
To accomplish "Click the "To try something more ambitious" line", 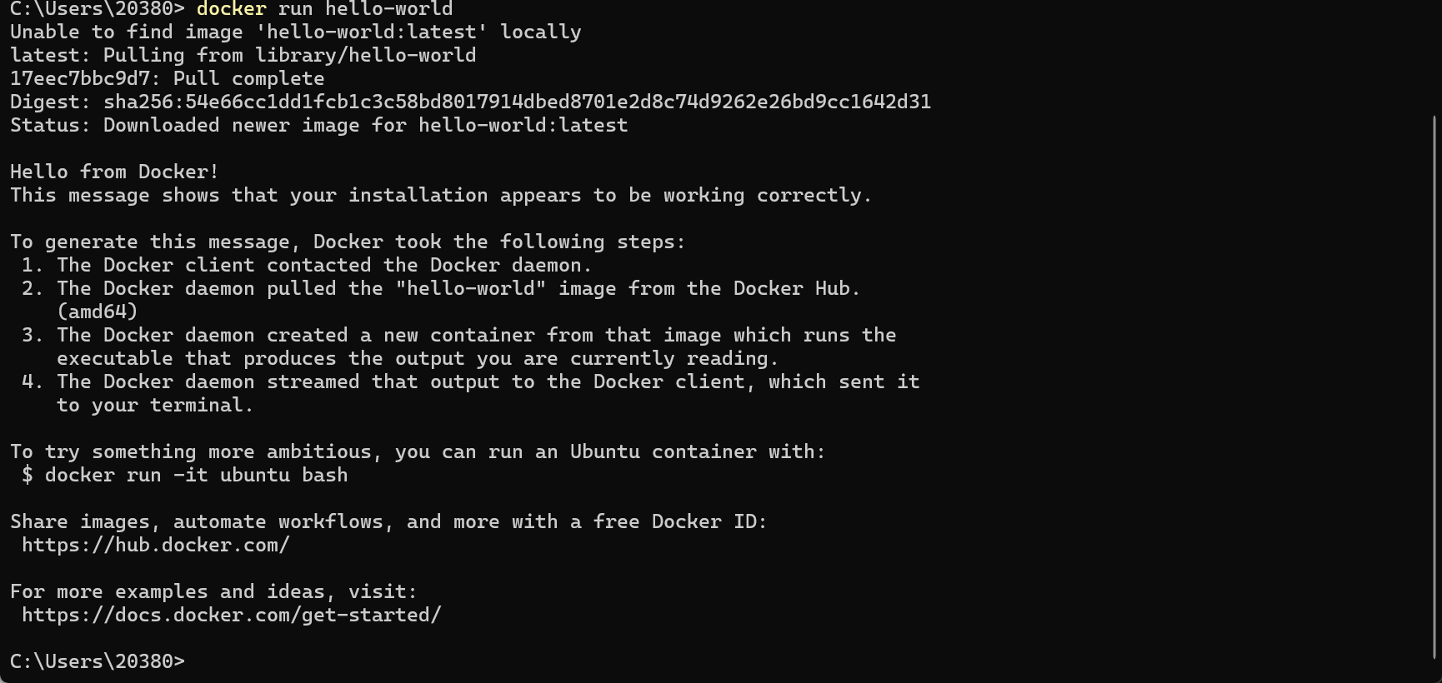I will (417, 452).
